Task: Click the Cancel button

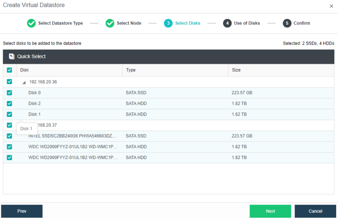Action: click(315, 211)
